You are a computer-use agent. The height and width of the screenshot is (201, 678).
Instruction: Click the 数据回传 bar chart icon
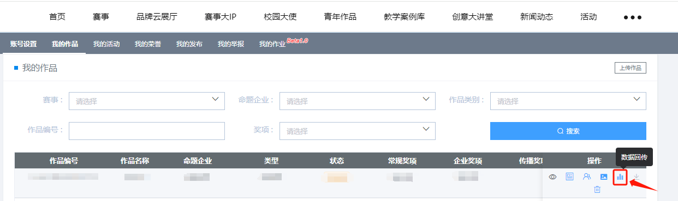tap(620, 176)
